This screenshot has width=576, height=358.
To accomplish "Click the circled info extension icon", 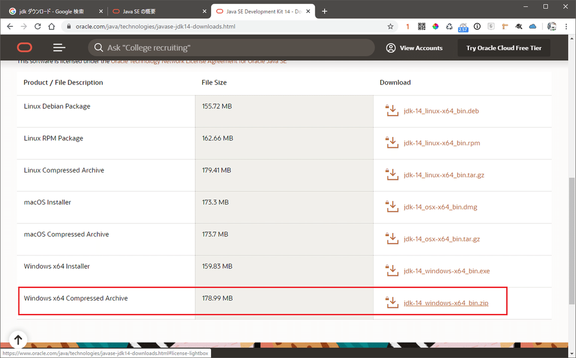I will (x=477, y=26).
